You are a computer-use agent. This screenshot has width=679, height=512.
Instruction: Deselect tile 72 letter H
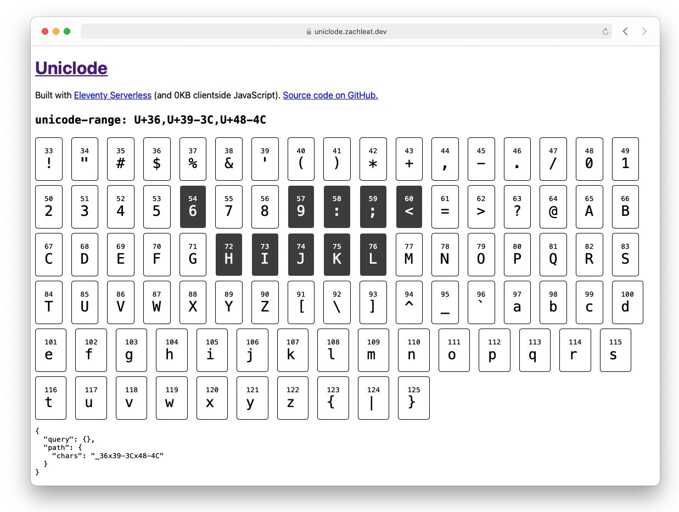(x=229, y=254)
